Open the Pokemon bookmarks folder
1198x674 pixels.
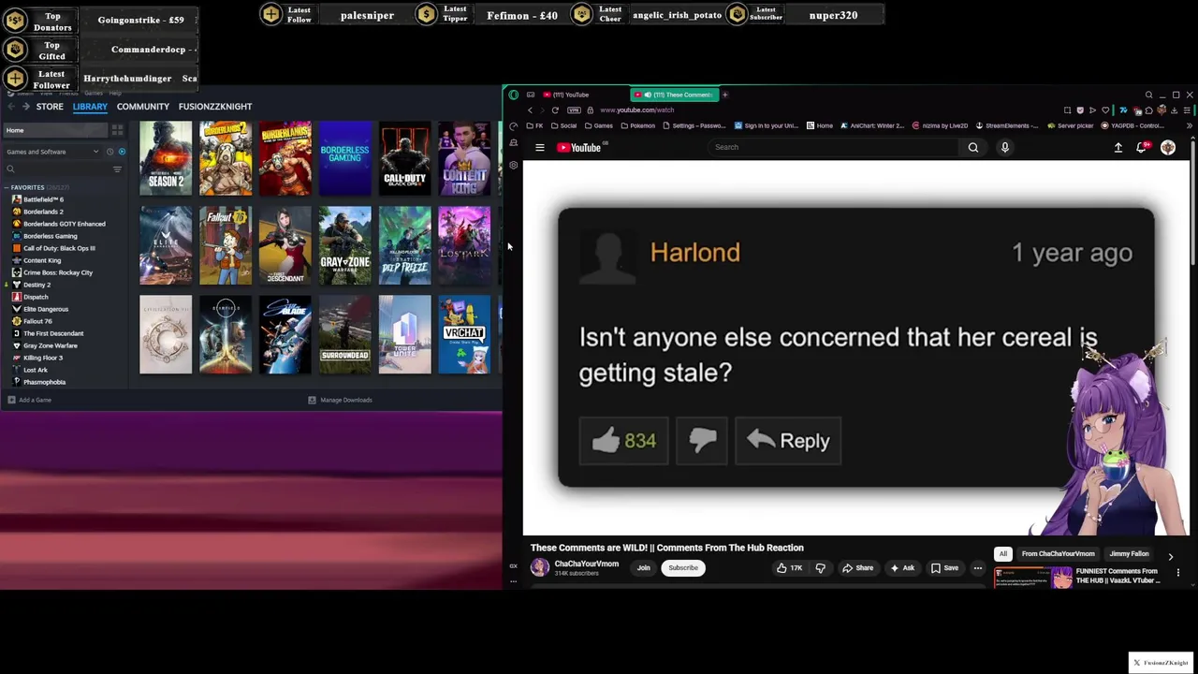(636, 125)
